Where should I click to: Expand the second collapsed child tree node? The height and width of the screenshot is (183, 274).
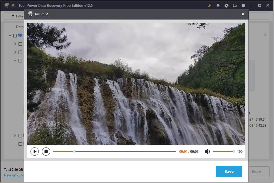(15, 52)
